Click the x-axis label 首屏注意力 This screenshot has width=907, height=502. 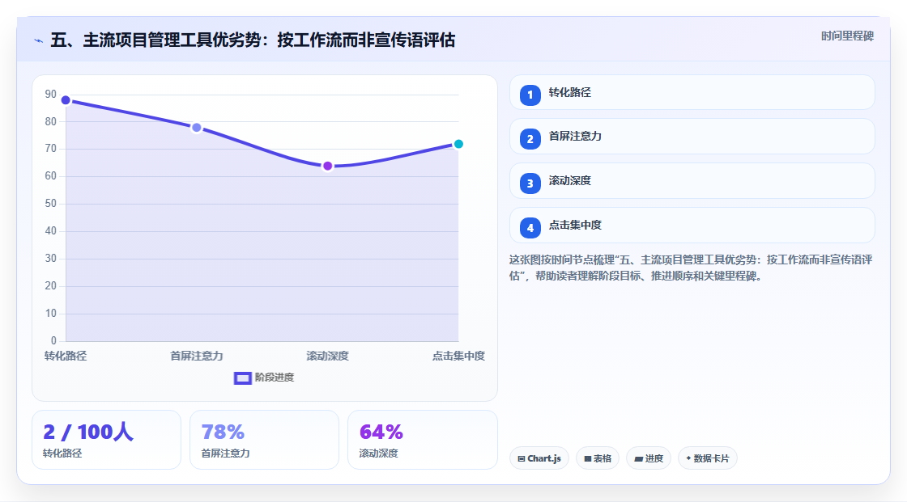click(197, 356)
